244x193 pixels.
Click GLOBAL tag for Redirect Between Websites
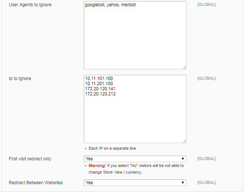click(x=206, y=182)
